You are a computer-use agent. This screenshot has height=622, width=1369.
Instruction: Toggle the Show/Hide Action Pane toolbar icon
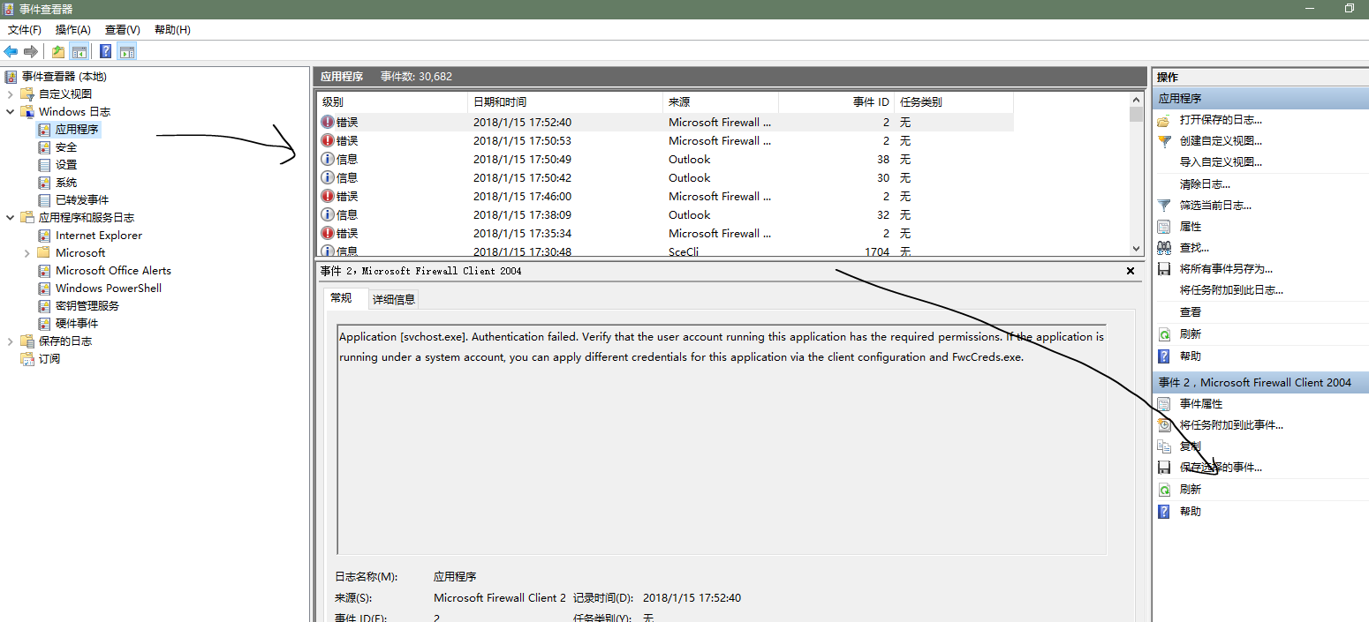click(127, 52)
